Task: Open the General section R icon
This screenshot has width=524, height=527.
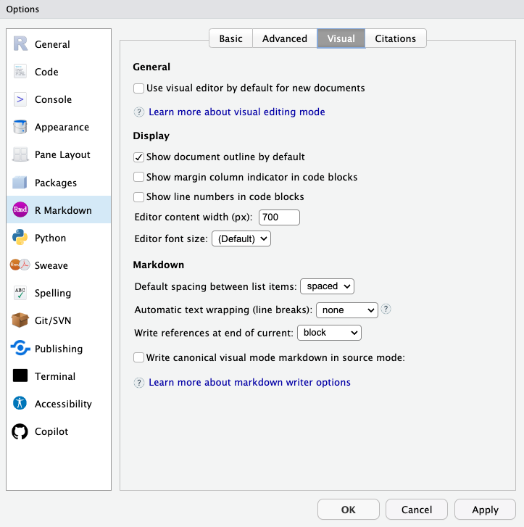Action: click(20, 44)
